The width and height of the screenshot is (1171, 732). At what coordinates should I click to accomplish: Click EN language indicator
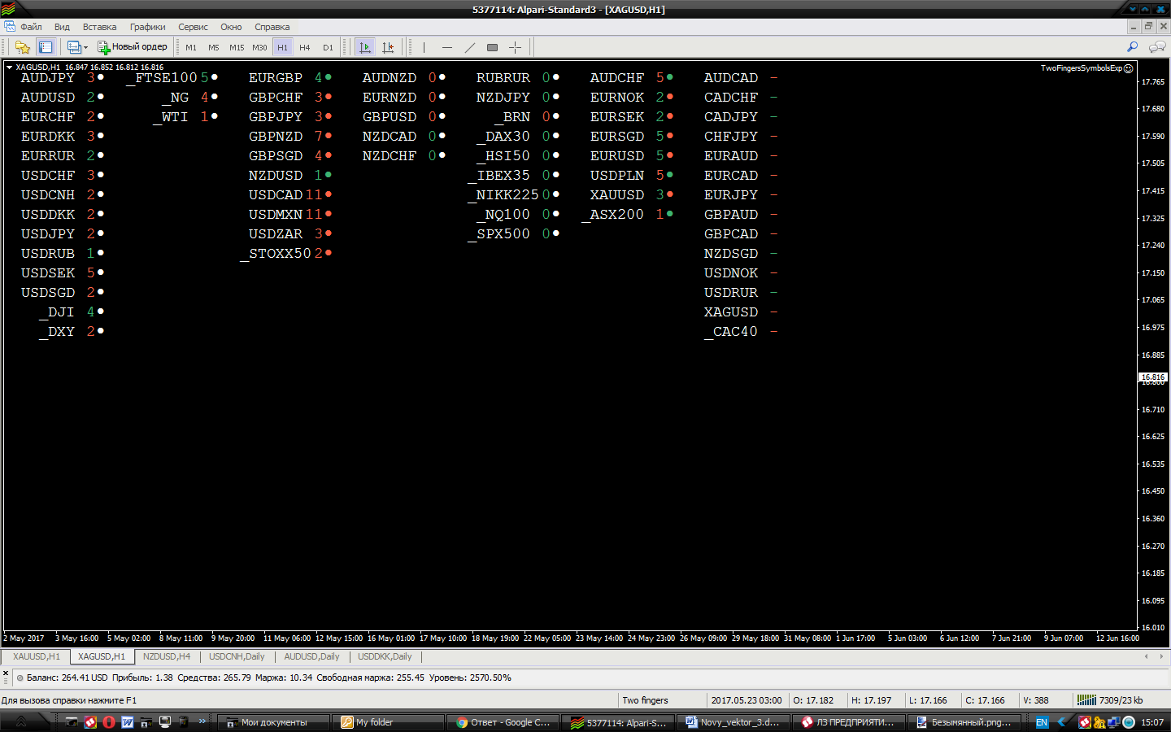tap(1042, 722)
